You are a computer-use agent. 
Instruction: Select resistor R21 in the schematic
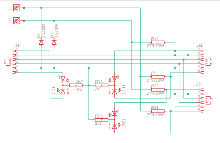click(158, 111)
